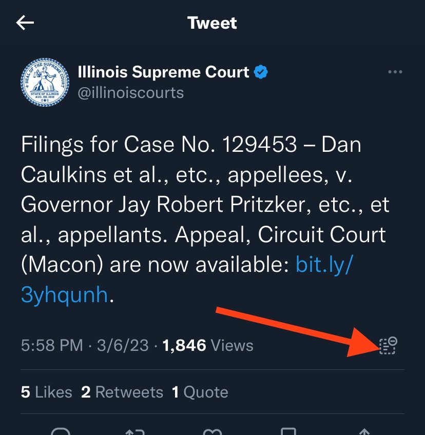
Task: Tap the retweet icon in the action row
Action: pyautogui.click(x=135, y=431)
